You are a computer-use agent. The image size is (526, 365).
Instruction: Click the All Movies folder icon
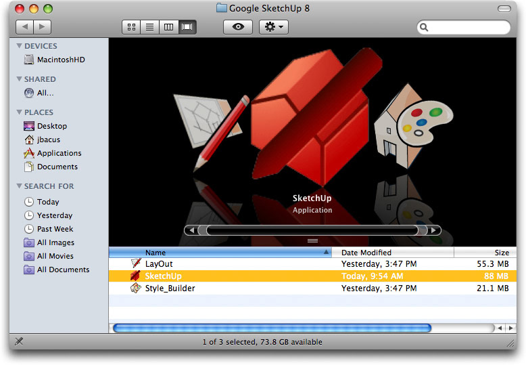pos(29,256)
